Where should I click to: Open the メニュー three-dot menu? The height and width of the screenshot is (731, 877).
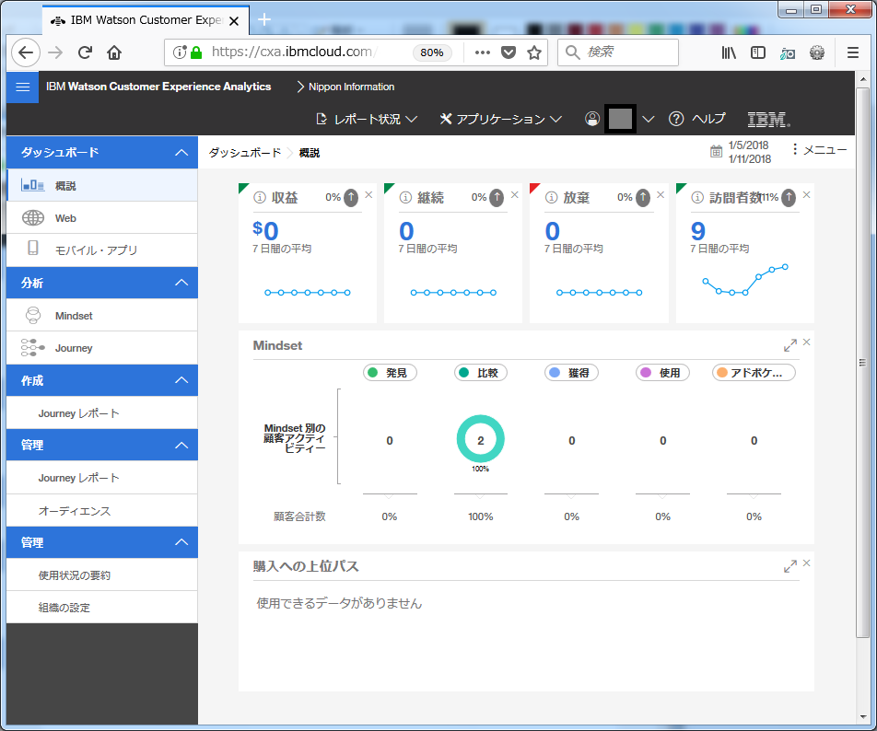click(x=819, y=150)
